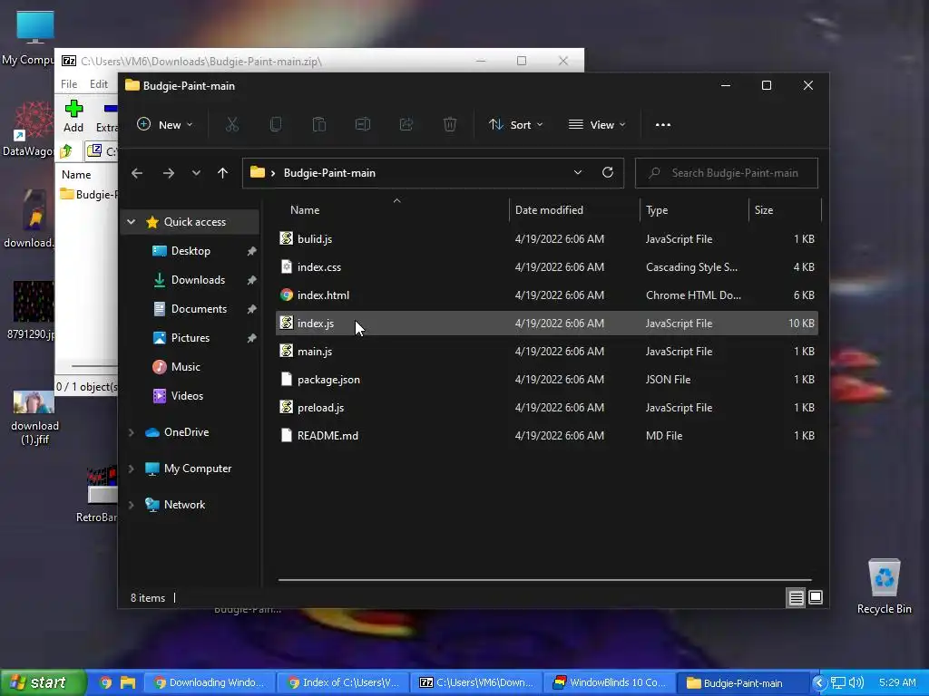Screen dimensions: 929x696
Task: Click the volume speaker tray icon
Action: click(x=856, y=682)
